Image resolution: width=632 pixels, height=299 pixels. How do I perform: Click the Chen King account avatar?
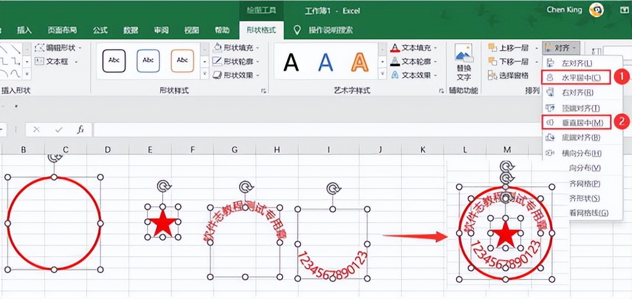click(x=596, y=9)
